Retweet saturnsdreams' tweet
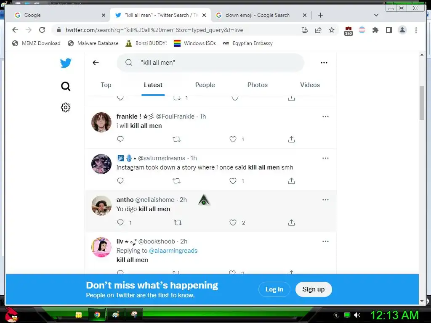The image size is (431, 323). coord(176,181)
